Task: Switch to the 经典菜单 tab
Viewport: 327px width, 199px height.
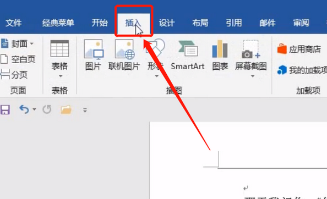Action: click(x=58, y=23)
